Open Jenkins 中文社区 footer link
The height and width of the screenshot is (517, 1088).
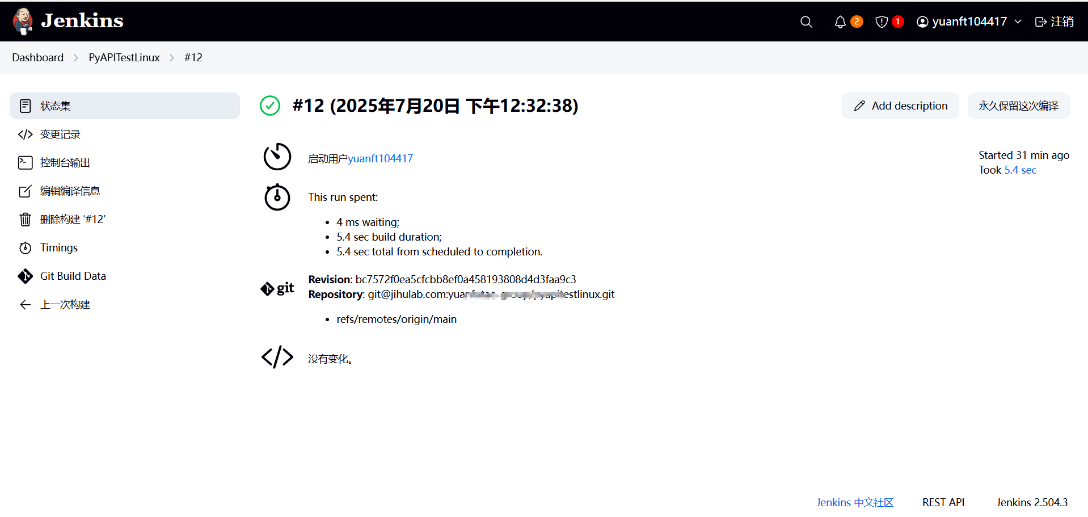855,502
